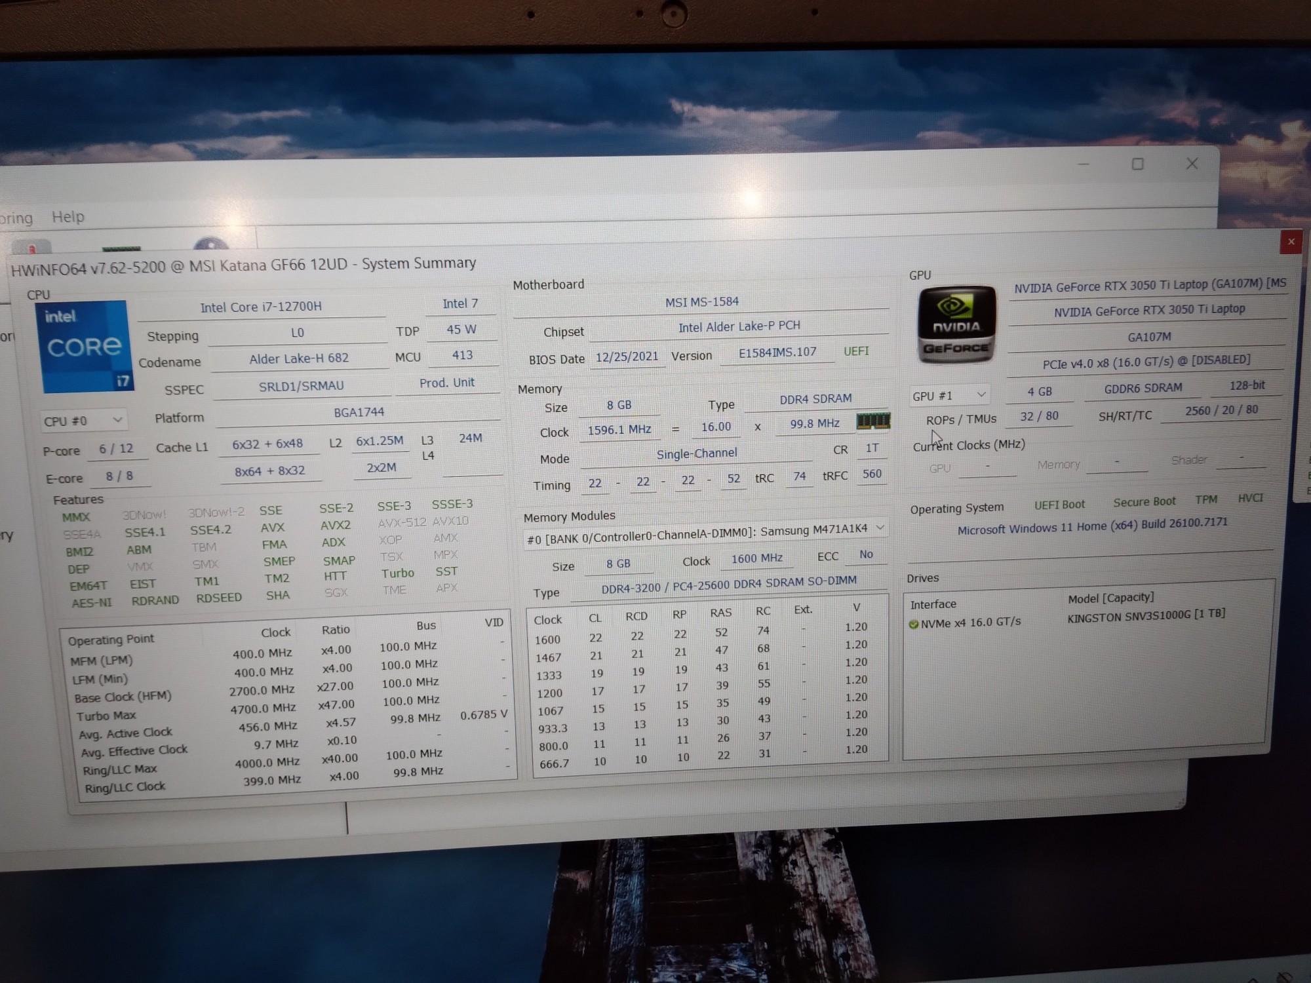Click the Intel Core i7-12700H name field
This screenshot has height=983, width=1311.
tap(261, 307)
